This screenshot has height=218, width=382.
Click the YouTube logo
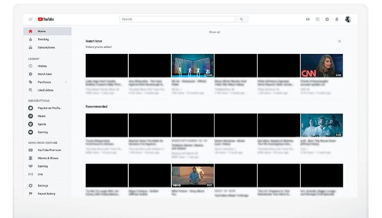tap(46, 19)
